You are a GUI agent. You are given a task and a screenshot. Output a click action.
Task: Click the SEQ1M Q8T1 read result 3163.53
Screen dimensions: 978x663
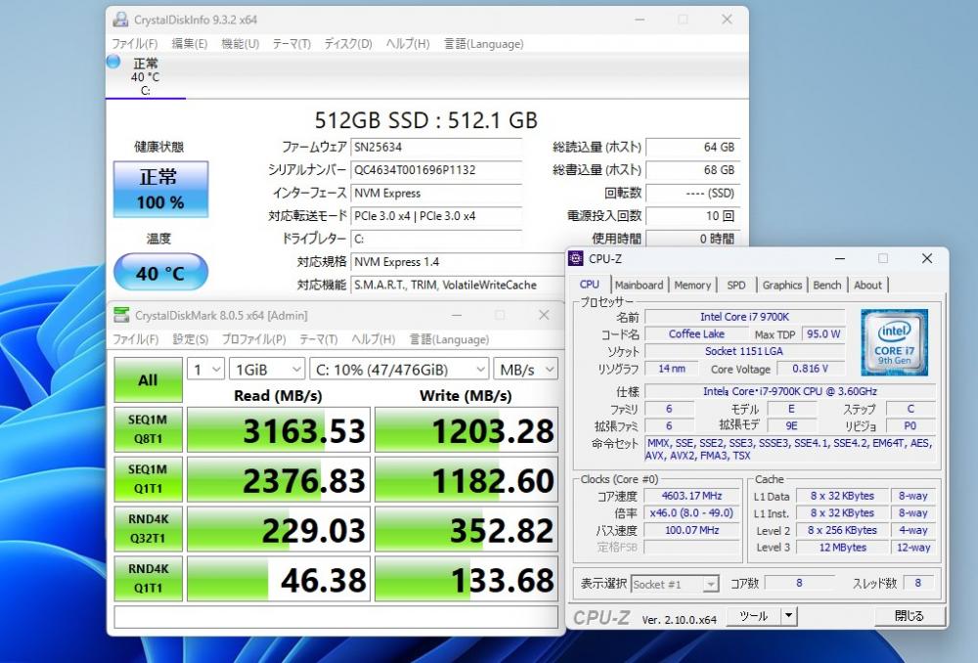[278, 429]
